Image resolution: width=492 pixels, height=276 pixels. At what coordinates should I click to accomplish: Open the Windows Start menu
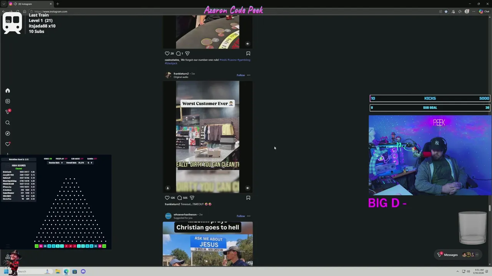(x=7, y=271)
